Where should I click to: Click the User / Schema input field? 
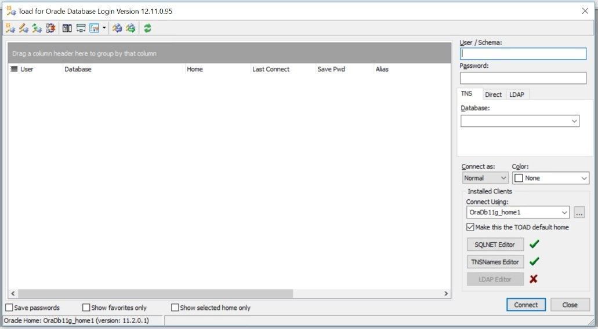click(523, 54)
